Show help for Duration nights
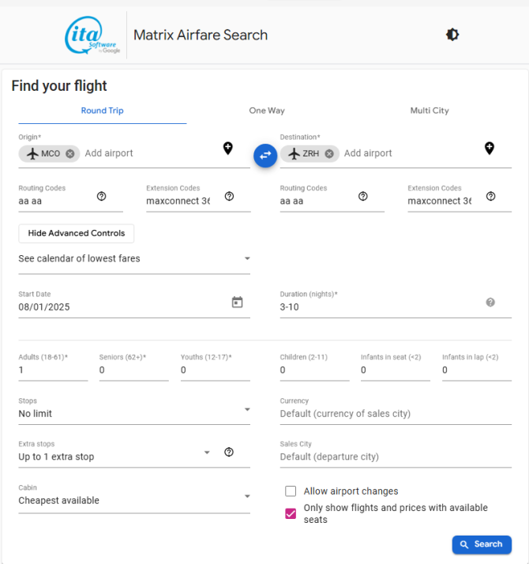This screenshot has width=529, height=564. coord(490,302)
